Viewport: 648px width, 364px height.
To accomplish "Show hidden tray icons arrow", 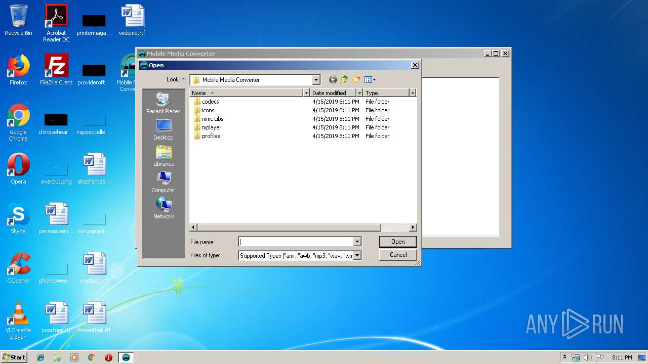I will click(564, 357).
